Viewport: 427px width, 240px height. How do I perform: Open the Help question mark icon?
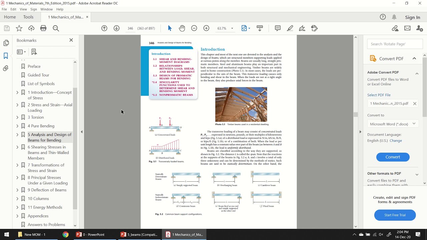pos(383,17)
